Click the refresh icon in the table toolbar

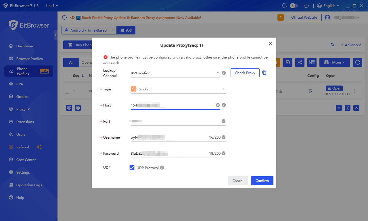[357, 62]
